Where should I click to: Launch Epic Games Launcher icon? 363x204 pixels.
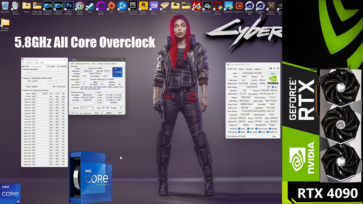(133, 7)
